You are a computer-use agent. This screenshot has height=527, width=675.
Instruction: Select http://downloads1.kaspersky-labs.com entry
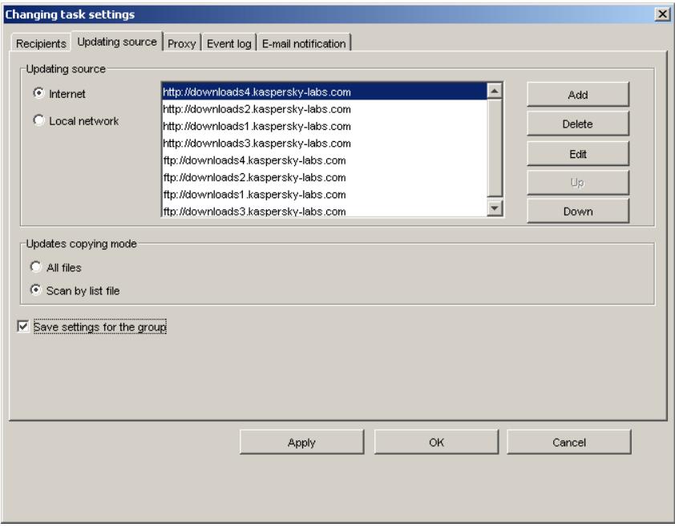click(x=325, y=126)
